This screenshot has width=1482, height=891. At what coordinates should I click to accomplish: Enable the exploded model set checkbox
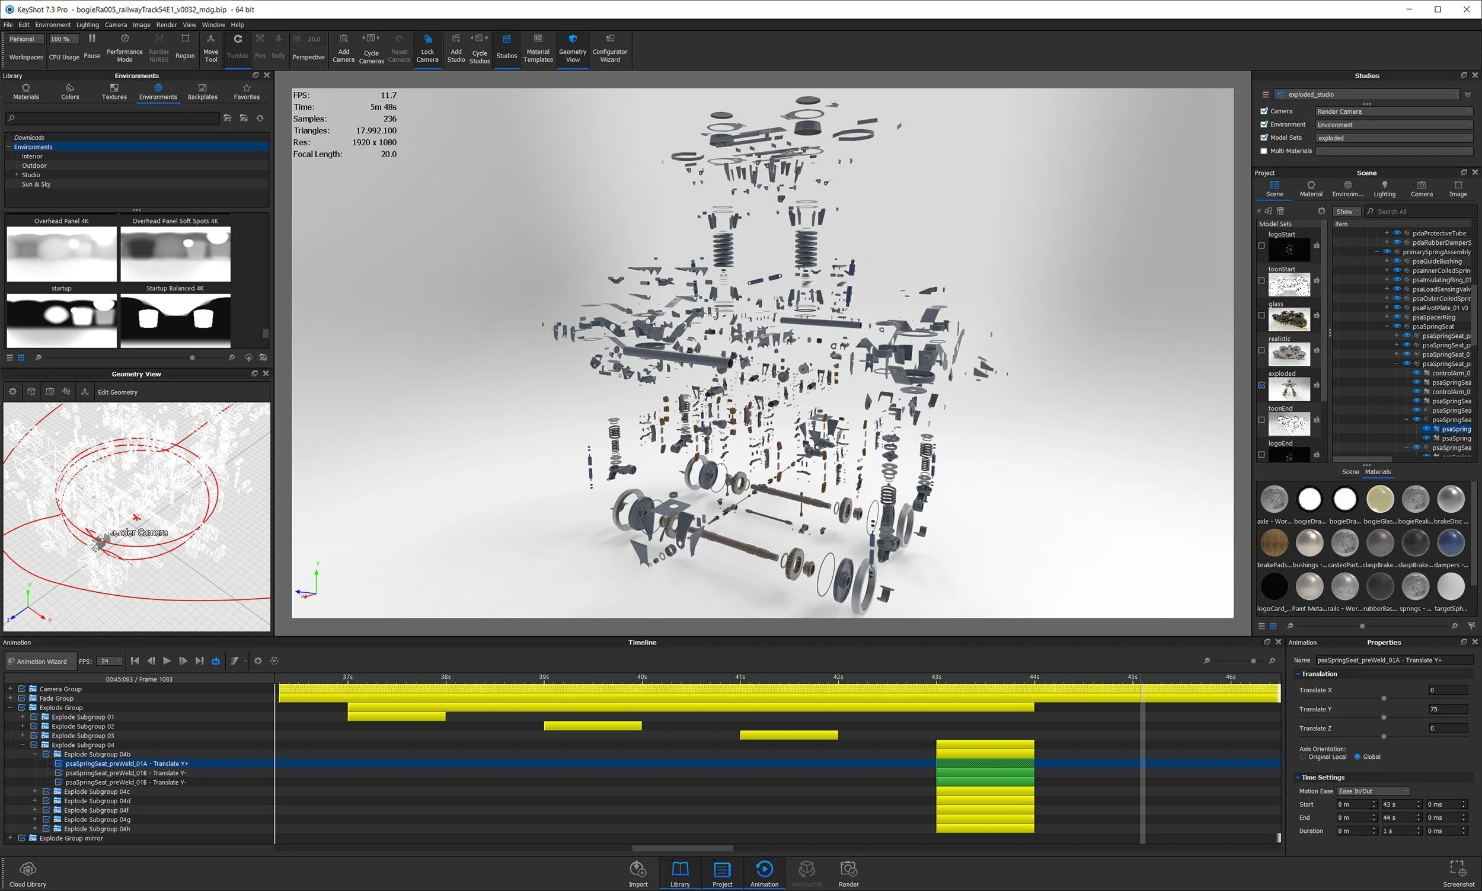1261,385
